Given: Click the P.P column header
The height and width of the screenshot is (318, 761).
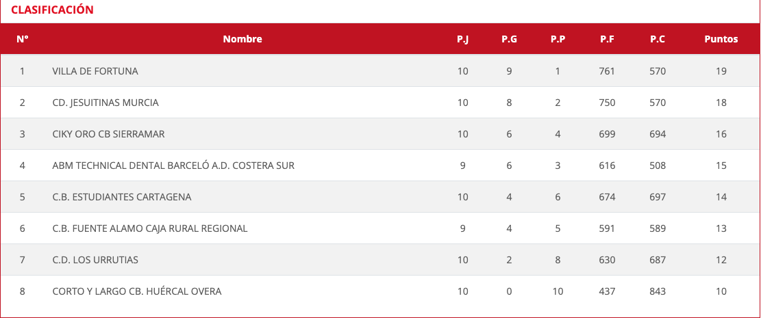Looking at the screenshot, I should coord(558,39).
